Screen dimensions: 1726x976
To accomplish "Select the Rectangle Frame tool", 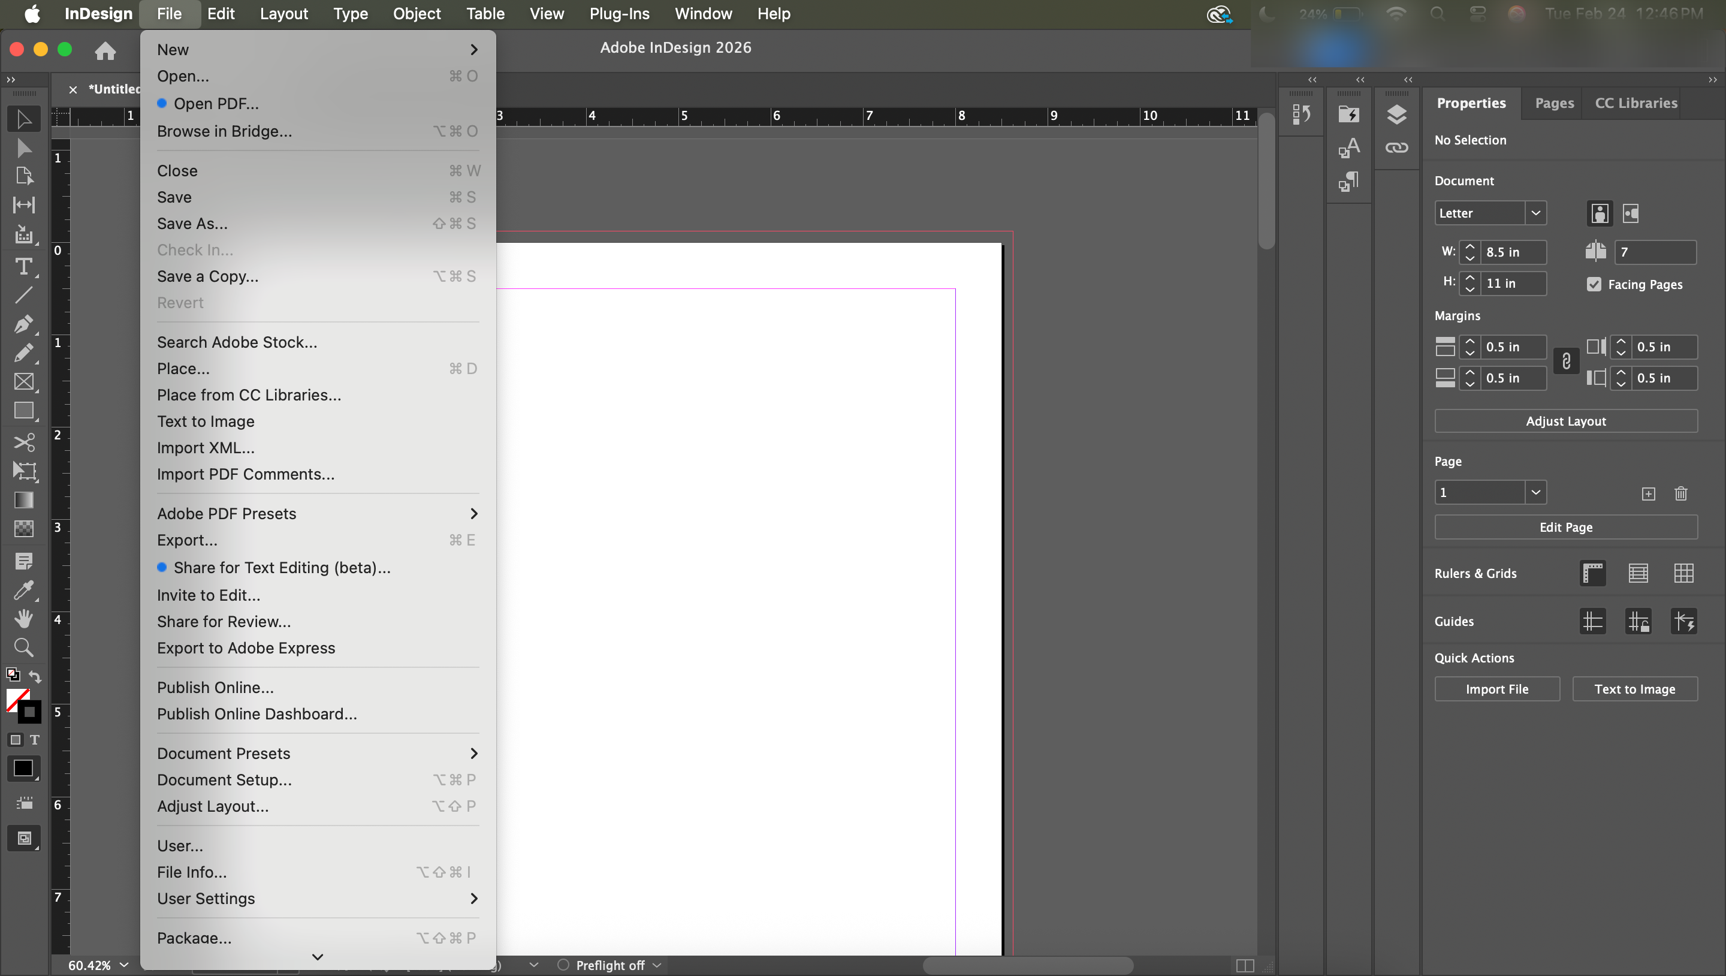I will (23, 381).
